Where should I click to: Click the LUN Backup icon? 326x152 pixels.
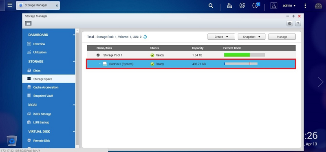coord(29,122)
